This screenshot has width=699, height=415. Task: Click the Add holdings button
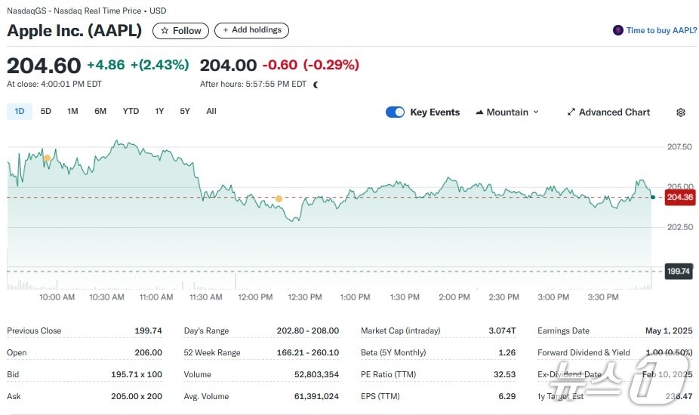(251, 30)
